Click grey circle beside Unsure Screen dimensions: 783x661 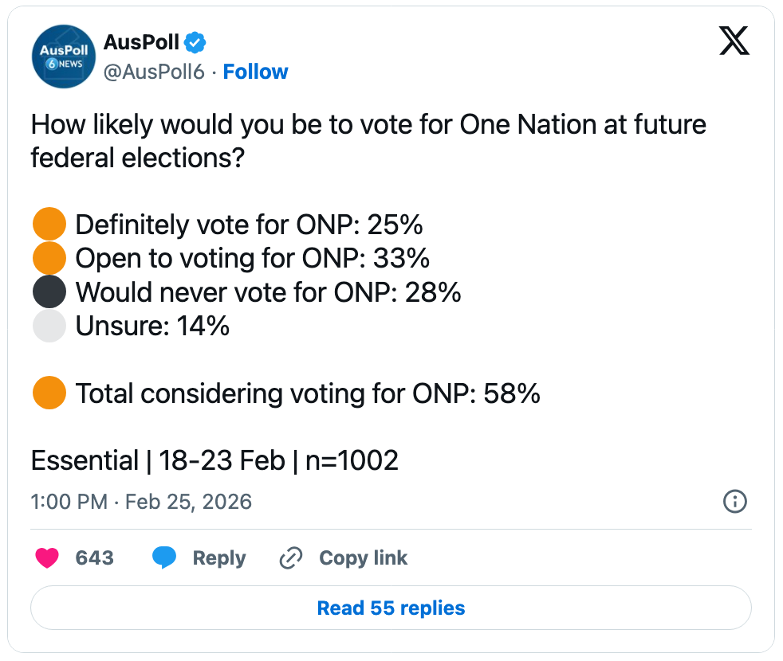(x=49, y=326)
